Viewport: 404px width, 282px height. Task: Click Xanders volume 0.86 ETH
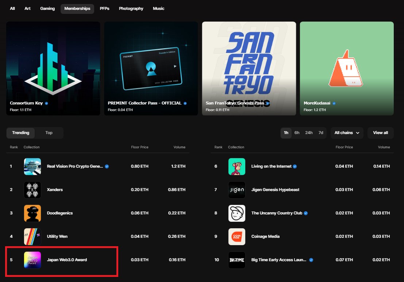tap(177, 190)
